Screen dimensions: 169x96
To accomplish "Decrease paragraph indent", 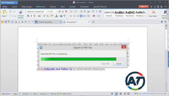I will click(81, 11).
